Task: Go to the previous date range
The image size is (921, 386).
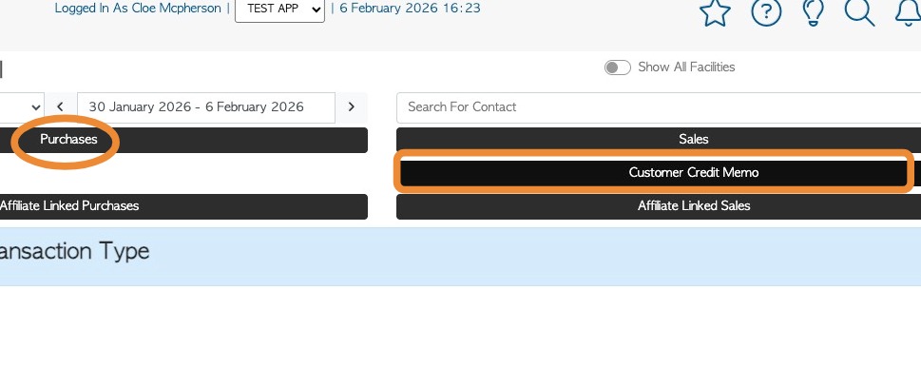Action: (x=61, y=107)
